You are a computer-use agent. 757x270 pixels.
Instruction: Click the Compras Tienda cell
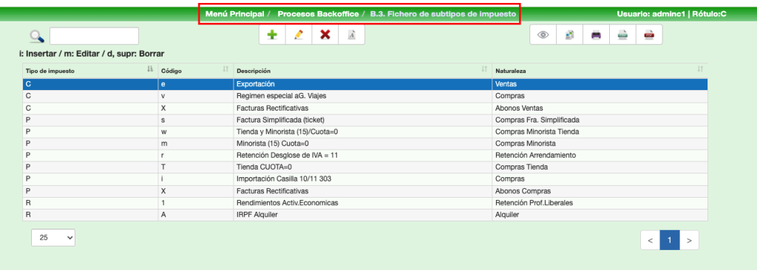tap(600, 167)
